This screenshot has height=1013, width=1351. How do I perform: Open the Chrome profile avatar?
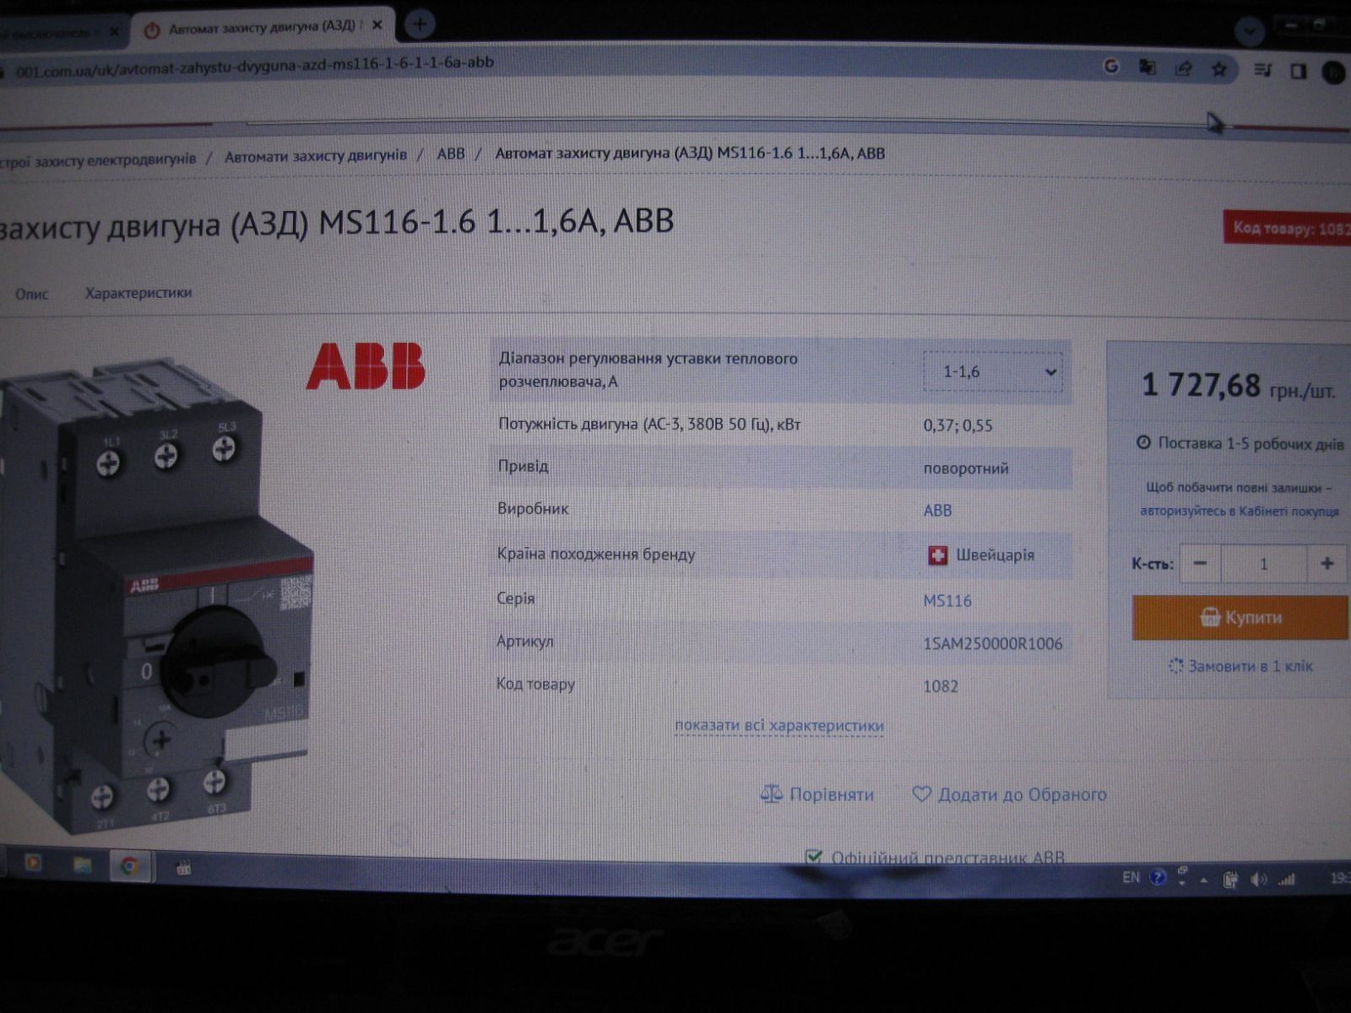coord(1333,73)
